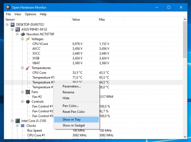This screenshot has width=191, height=142.
Task: Click the Value column header
Action: click(x=84, y=19)
